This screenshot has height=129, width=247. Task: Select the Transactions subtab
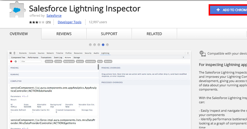(46, 57)
